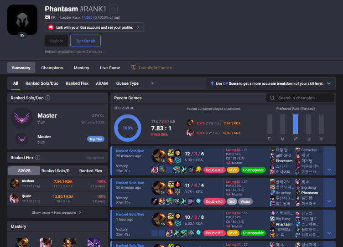The width and height of the screenshot is (343, 247).
Task: Open the Link with your Riot account banner
Action: [94, 27]
